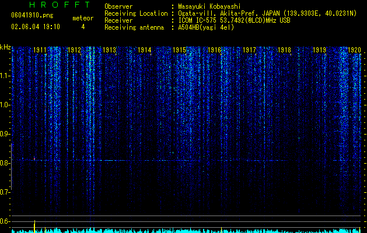Click the red meteor echo spot near 1911
This screenshot has width=367, height=233.
click(34, 158)
